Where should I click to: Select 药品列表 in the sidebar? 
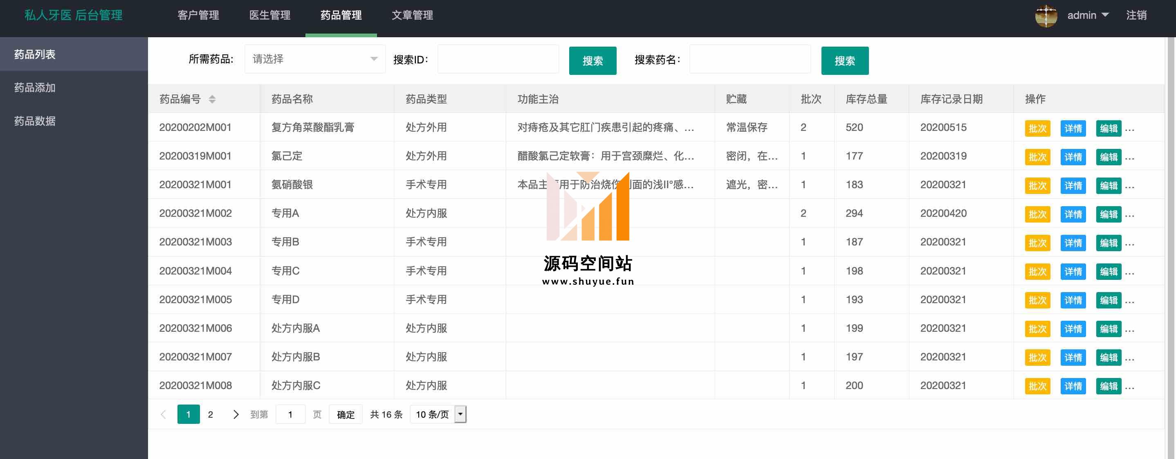click(74, 54)
